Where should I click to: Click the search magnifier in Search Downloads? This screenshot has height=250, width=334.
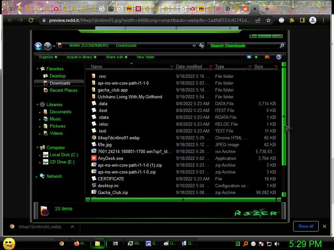[281, 46]
